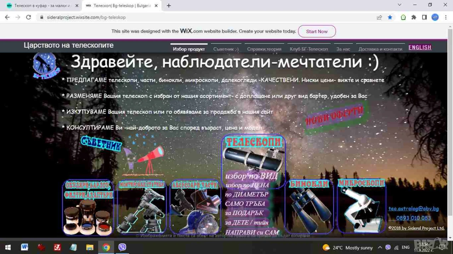Reload the page in Chrome

[x=29, y=17]
